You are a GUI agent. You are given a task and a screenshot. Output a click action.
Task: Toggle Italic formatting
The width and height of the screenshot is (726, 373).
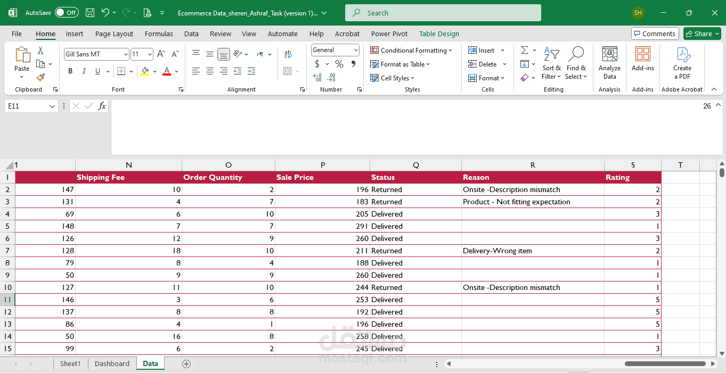click(x=84, y=71)
